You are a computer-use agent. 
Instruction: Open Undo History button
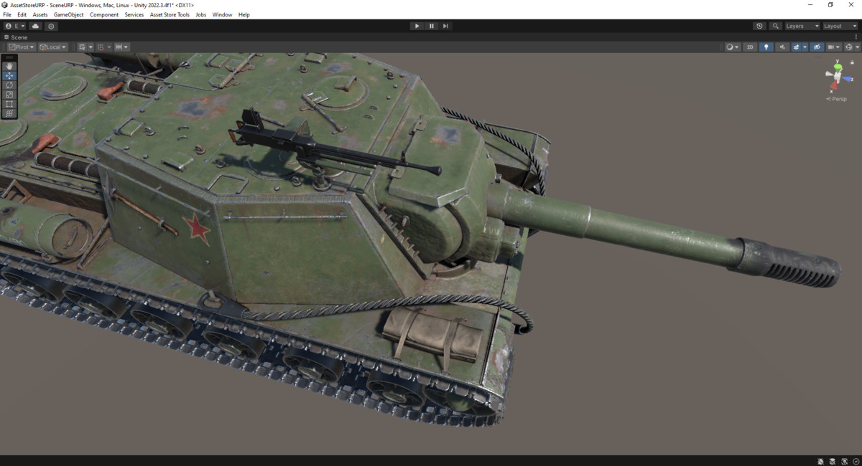[x=759, y=26]
